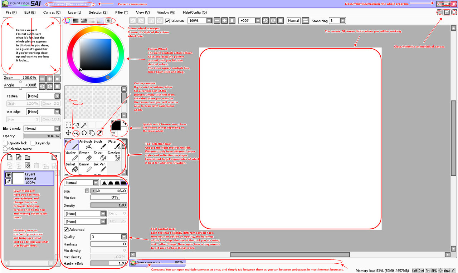Rotate the view counter-clockwise from the toolbar
This screenshot has width=458, height=273.
[x=265, y=21]
